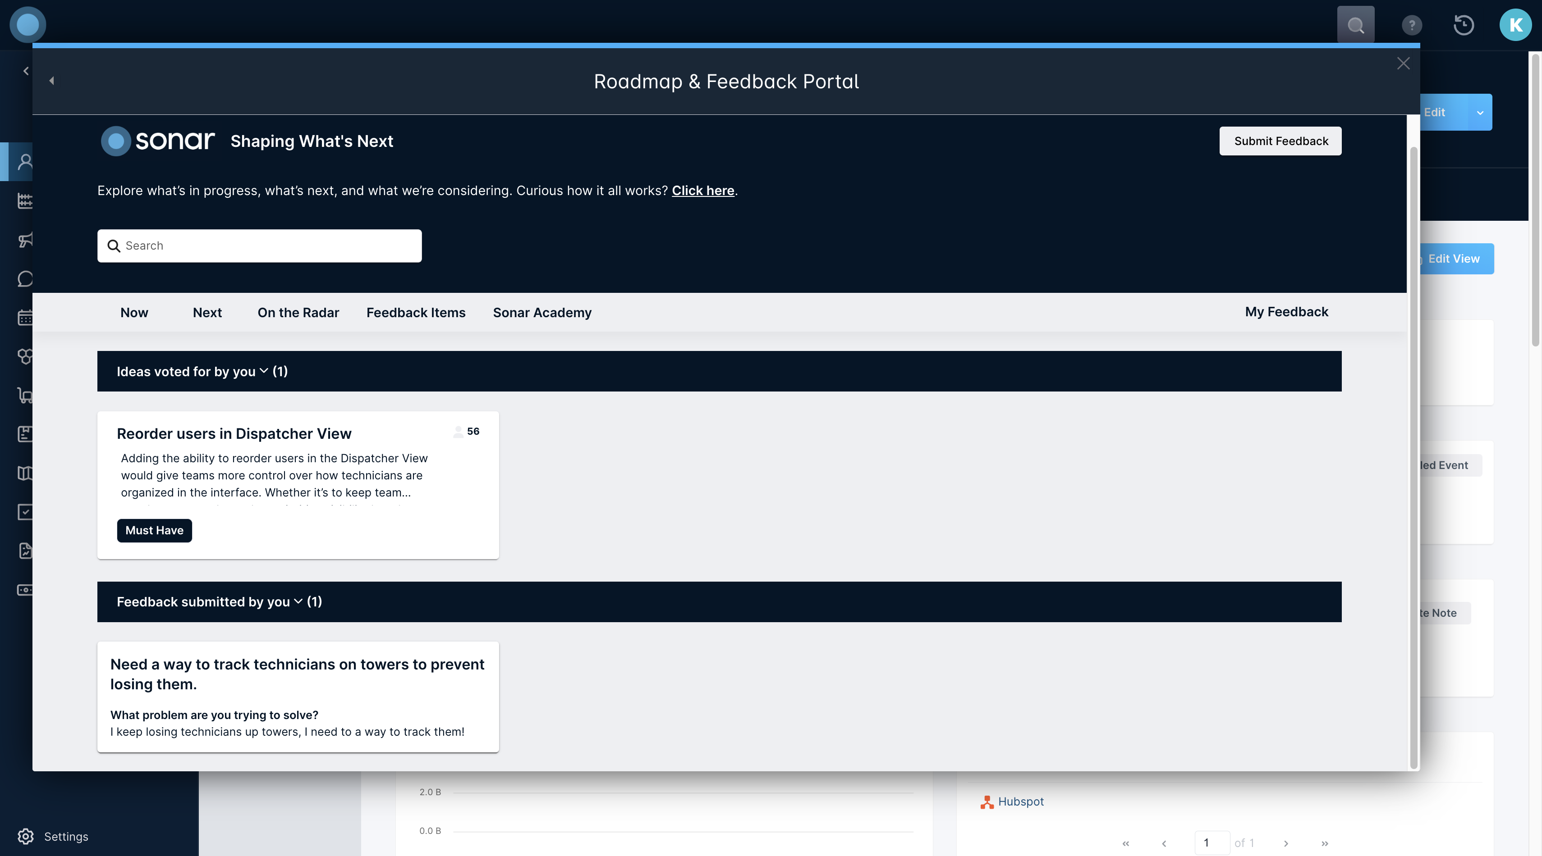
Task: Switch to the Feedback Items tab
Action: (x=415, y=313)
